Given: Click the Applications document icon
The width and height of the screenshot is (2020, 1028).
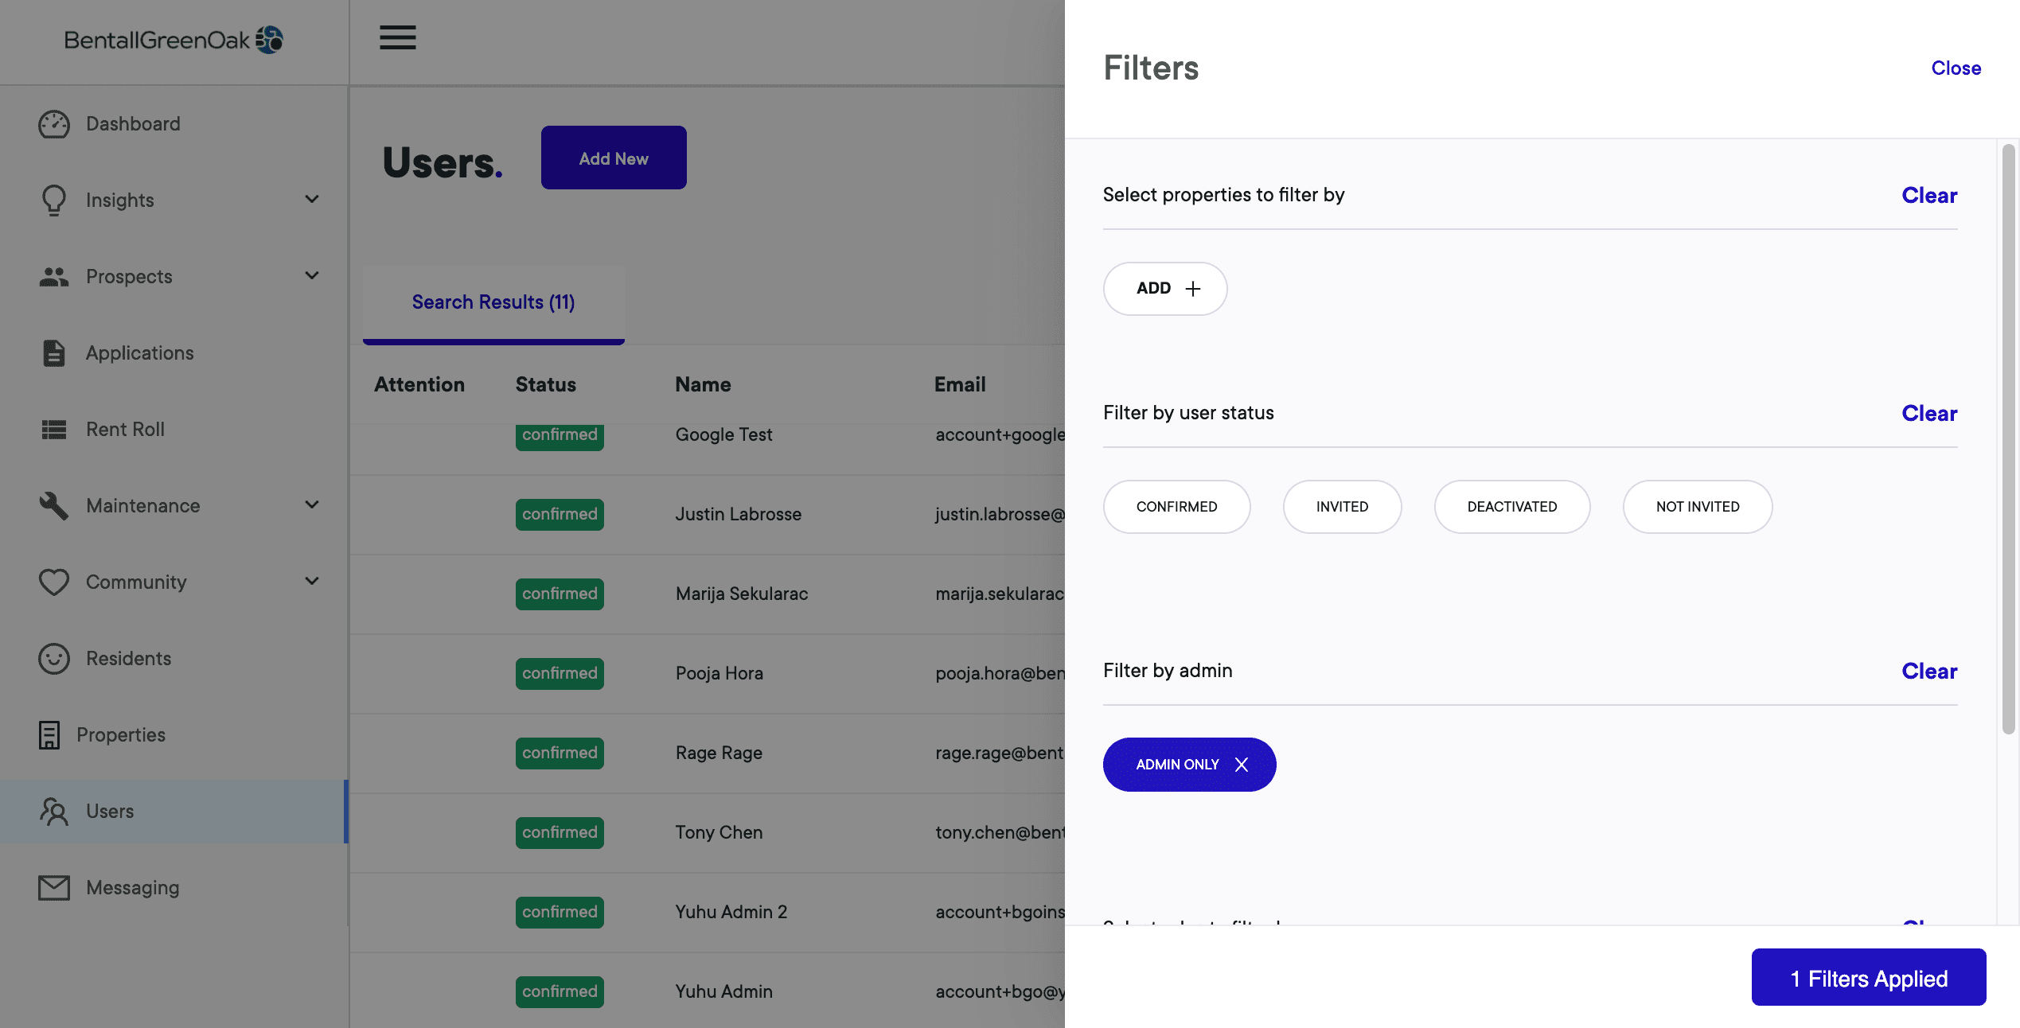Looking at the screenshot, I should [x=54, y=352].
